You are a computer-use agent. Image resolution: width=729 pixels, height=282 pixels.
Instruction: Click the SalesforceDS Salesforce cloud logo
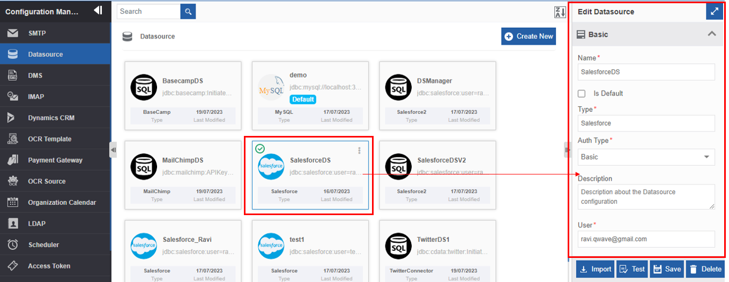[x=271, y=166]
